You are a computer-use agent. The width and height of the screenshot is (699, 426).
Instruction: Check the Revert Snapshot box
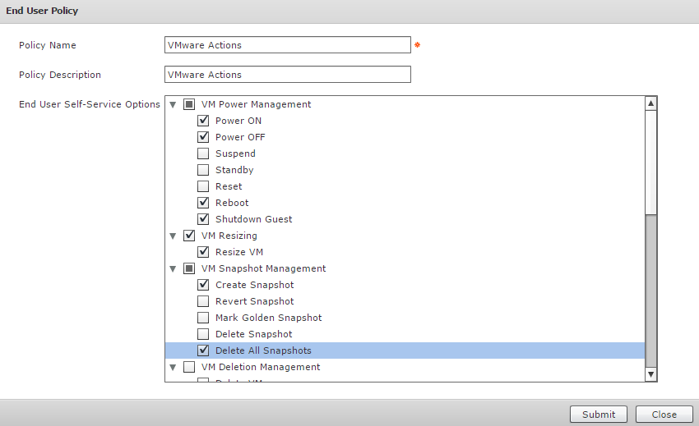point(203,301)
